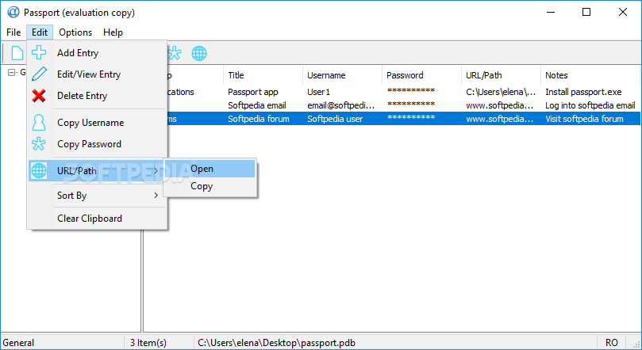Choose Add Entry from Edit menu
642x350 pixels.
pyautogui.click(x=98, y=53)
